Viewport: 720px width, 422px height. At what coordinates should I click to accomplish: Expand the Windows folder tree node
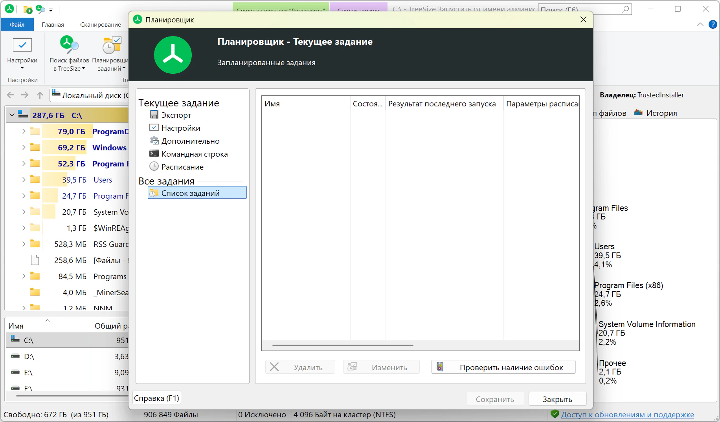click(x=24, y=148)
